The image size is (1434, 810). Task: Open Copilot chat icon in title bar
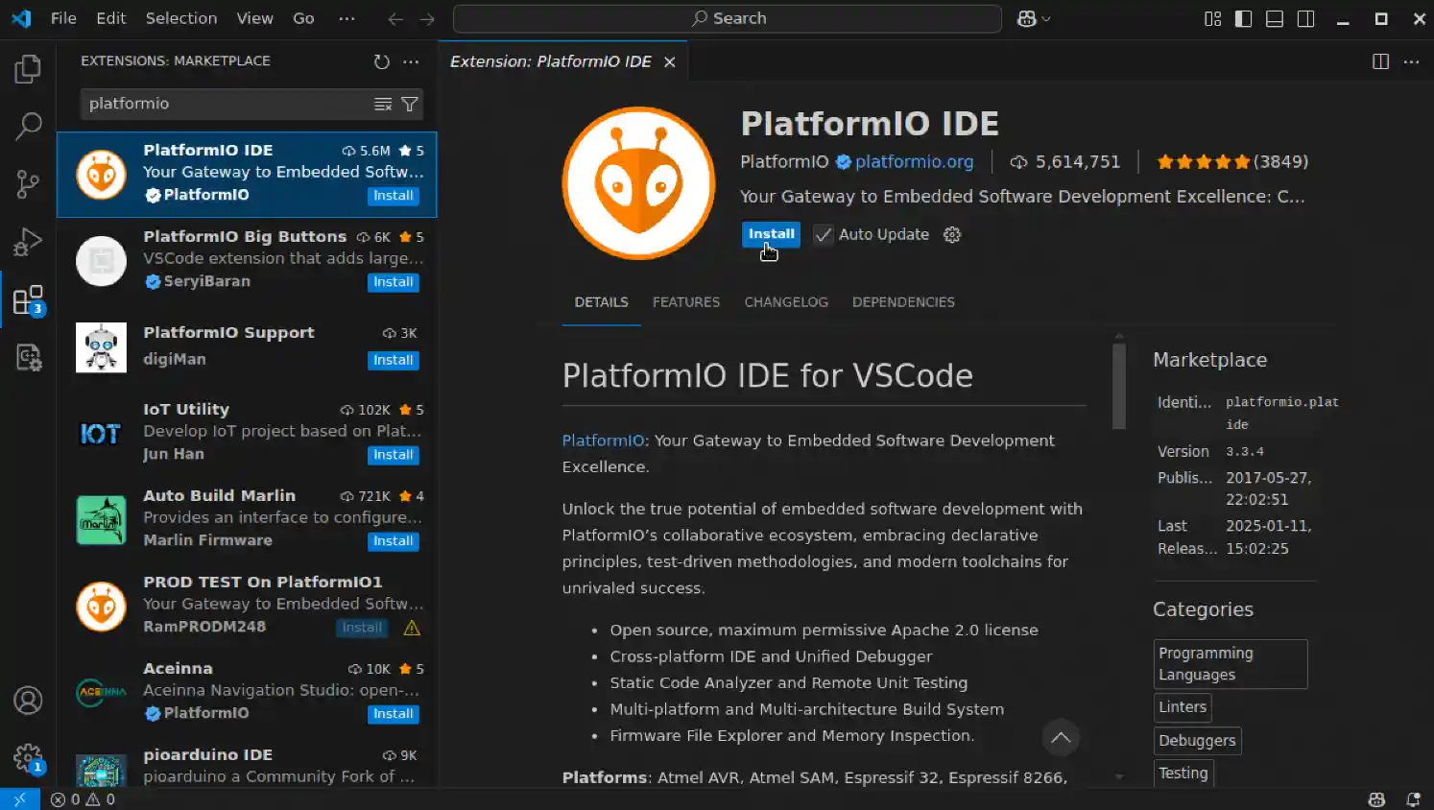(x=1026, y=18)
